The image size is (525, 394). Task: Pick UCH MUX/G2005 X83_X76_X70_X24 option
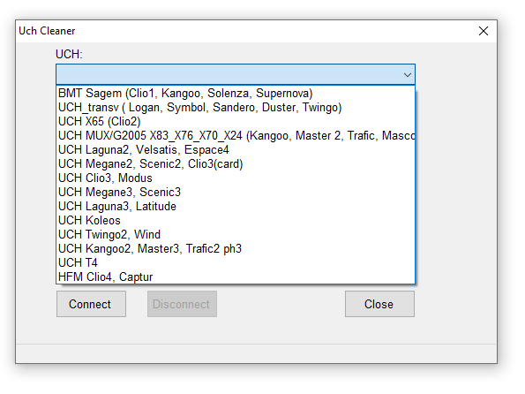click(x=236, y=135)
